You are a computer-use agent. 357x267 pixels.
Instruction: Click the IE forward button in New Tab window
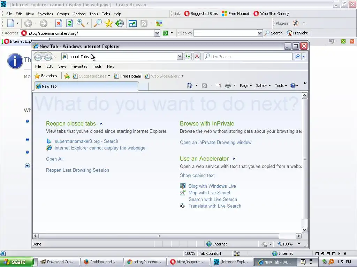point(48,56)
